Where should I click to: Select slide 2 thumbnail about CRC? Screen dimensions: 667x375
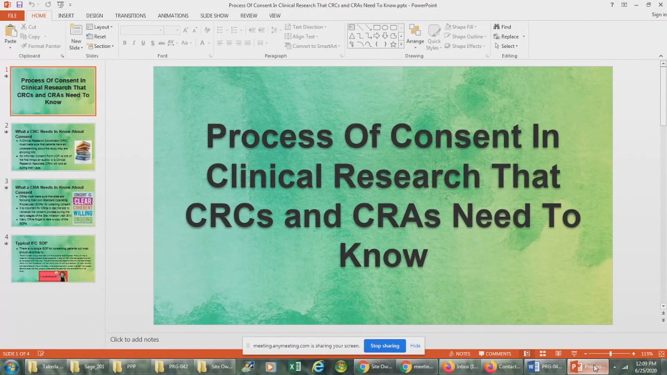[53, 147]
